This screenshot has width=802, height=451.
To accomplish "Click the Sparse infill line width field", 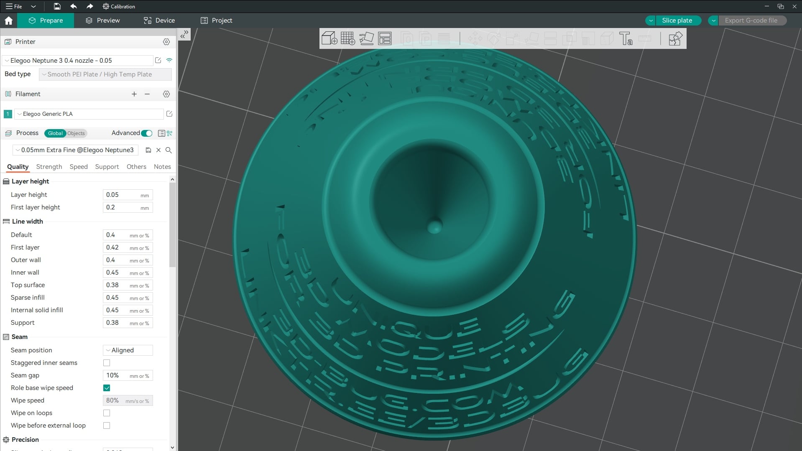I will (128, 298).
